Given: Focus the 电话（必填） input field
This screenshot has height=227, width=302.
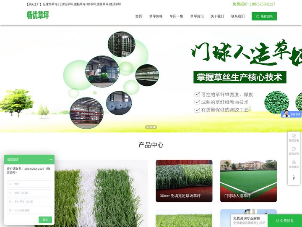Looking at the screenshot, I should 29,193.
